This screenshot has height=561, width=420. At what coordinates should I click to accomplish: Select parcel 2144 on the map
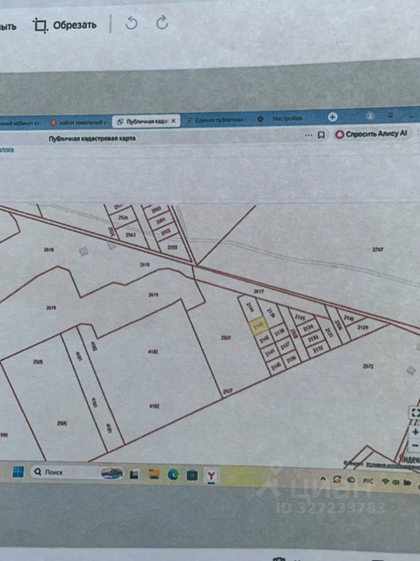click(250, 307)
